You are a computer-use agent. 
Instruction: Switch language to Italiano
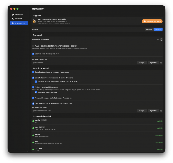pos(158,30)
